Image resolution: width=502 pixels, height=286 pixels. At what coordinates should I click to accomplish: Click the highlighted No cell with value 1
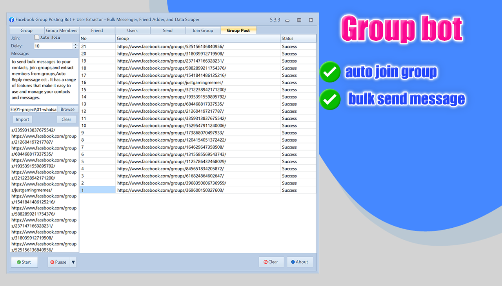(x=98, y=190)
